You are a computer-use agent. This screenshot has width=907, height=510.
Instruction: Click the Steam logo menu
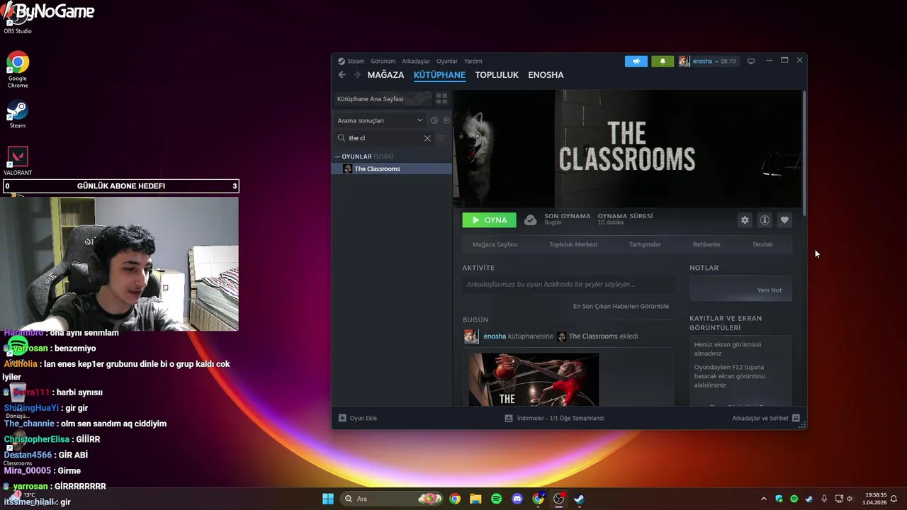pos(342,62)
